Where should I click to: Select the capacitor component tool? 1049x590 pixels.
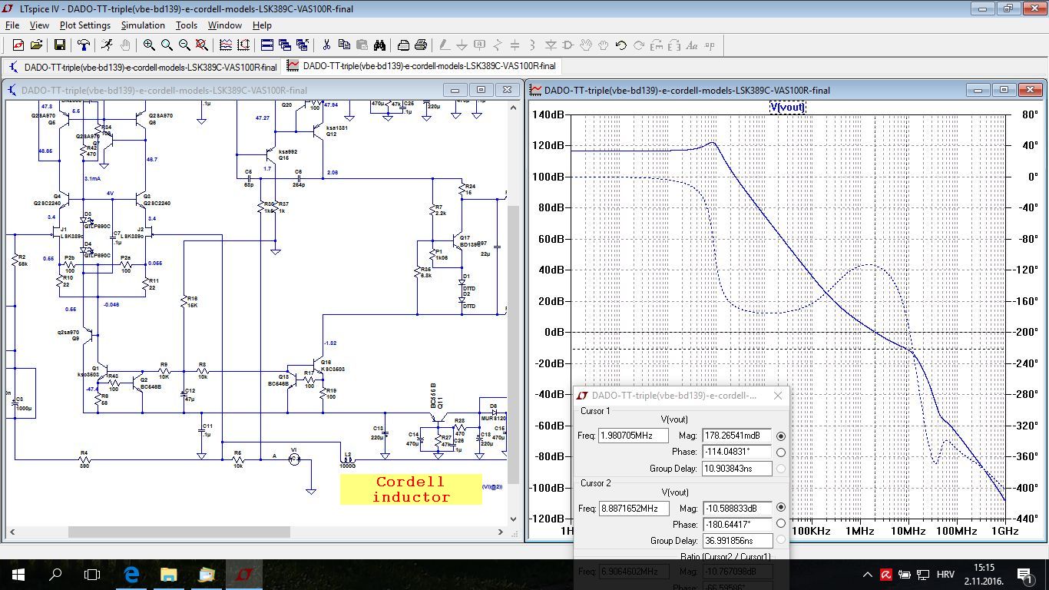515,45
